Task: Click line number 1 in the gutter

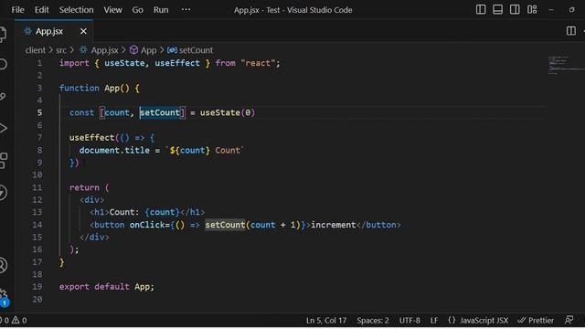Action: click(x=39, y=63)
